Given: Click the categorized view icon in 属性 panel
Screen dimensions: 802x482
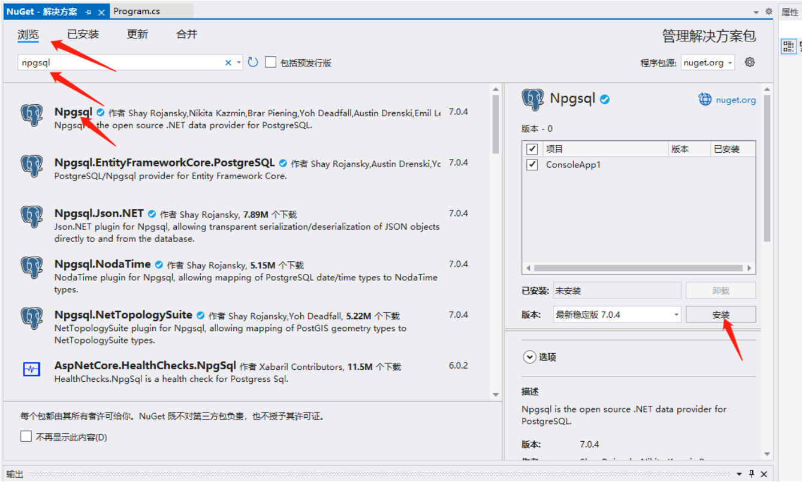Looking at the screenshot, I should point(789,47).
